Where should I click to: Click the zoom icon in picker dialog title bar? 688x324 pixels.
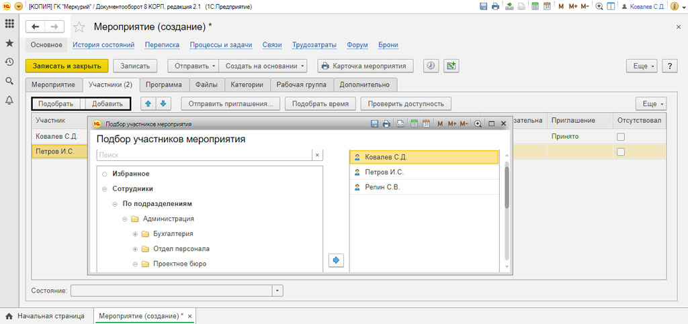pos(478,124)
